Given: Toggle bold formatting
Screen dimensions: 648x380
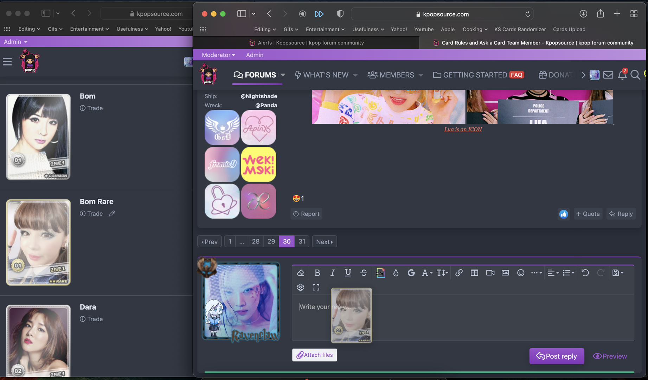Looking at the screenshot, I should click(x=317, y=273).
